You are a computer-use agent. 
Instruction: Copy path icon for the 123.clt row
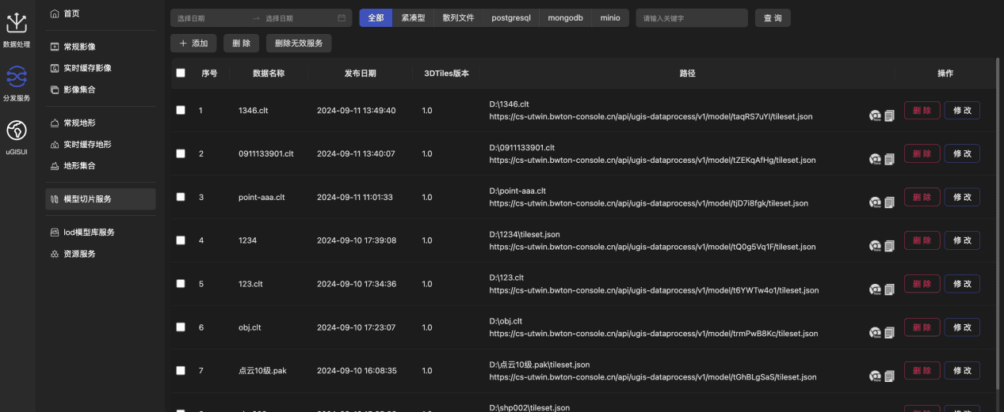889,289
